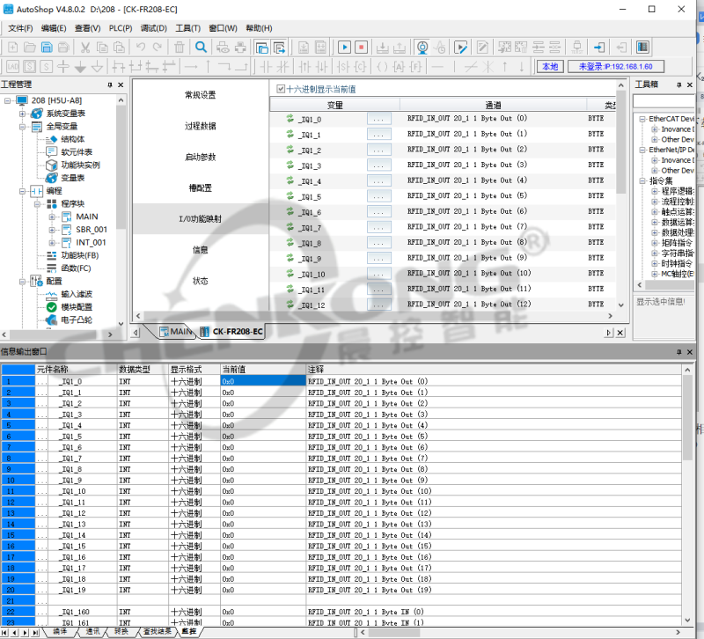Collapse the 全局变量 tree node
This screenshot has height=639, width=704.
tap(21, 126)
